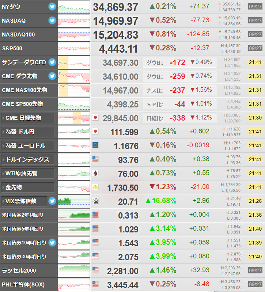Click the Japan flag in 為替 ドル円 row
The image size is (265, 292).
(95, 132)
